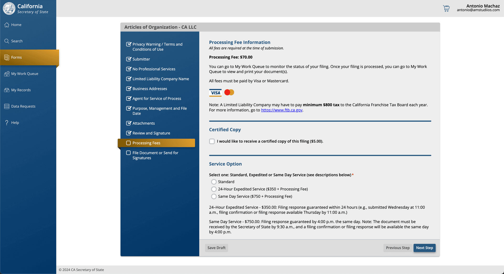Click Antonio Machaz account name

483,6
